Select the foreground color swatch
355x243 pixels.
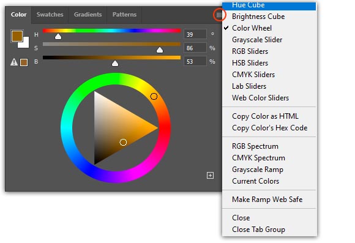(x=17, y=36)
